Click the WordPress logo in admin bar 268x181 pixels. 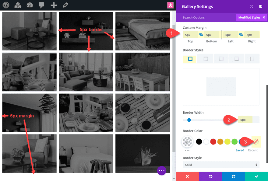tap(6, 5)
